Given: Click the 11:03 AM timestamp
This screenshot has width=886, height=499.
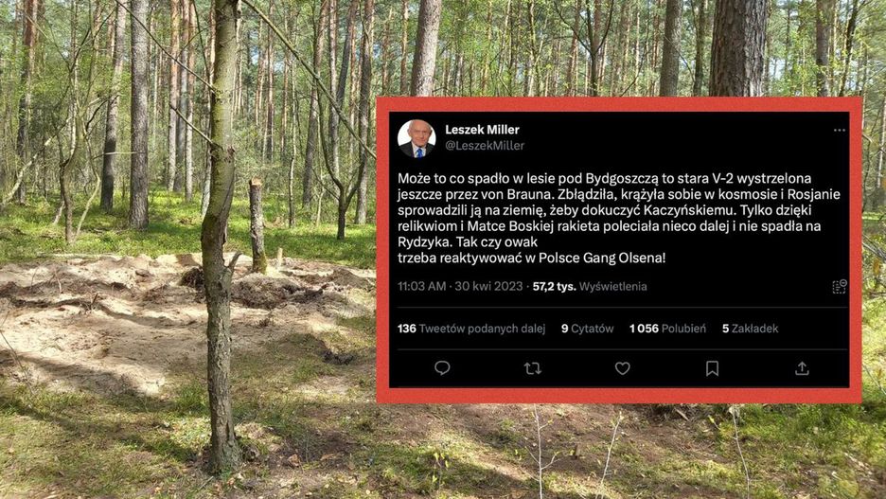Looking at the screenshot, I should click(x=421, y=287).
